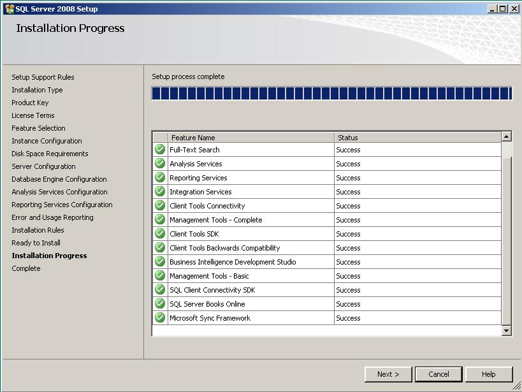Click the check icon for SQL Client Connectivity SDK
The width and height of the screenshot is (522, 392).
tap(160, 289)
